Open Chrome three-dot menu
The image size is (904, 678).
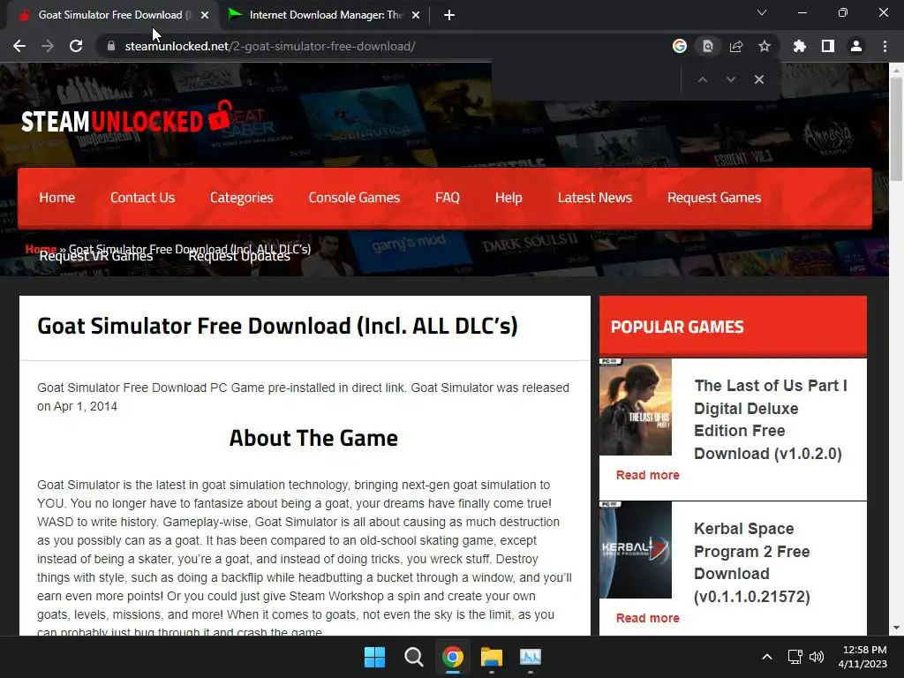[x=885, y=46]
